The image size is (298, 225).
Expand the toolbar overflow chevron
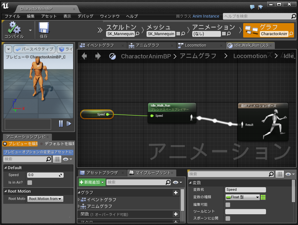click(100, 30)
